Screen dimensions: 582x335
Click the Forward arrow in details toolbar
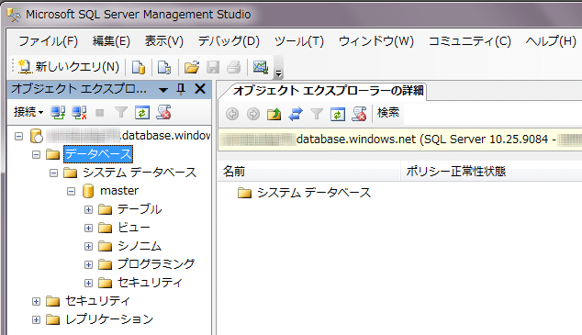pos(253,114)
